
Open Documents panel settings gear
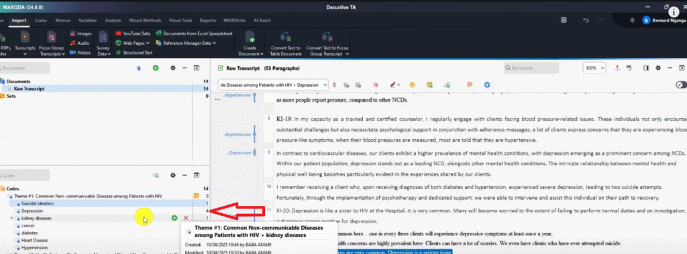pos(173,68)
